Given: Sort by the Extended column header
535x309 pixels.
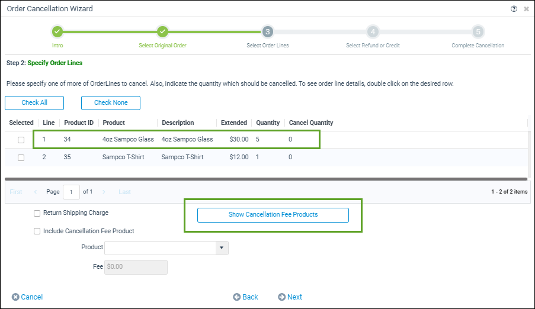Looking at the screenshot, I should pyautogui.click(x=233, y=123).
